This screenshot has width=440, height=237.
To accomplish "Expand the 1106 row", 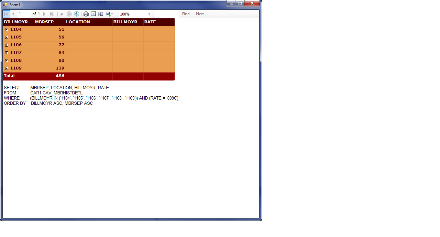I will [7, 45].
